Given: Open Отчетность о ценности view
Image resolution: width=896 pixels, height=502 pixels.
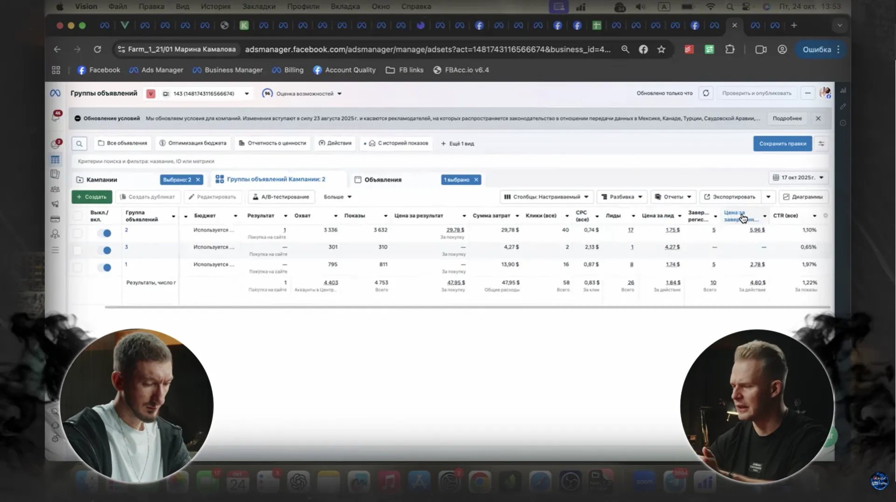Looking at the screenshot, I should pyautogui.click(x=272, y=143).
